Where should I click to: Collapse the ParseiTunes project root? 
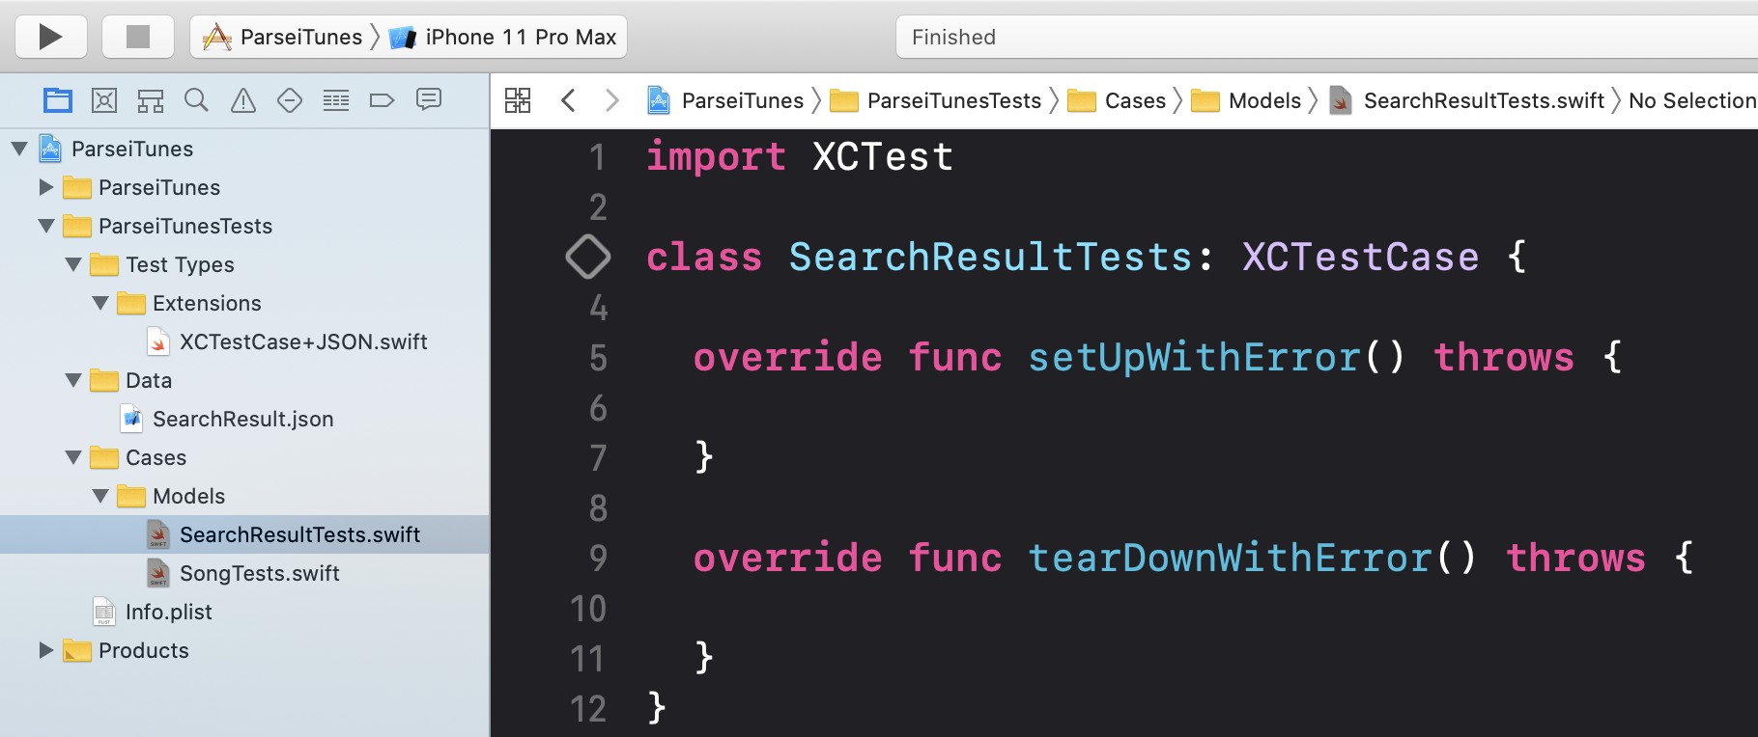click(19, 149)
